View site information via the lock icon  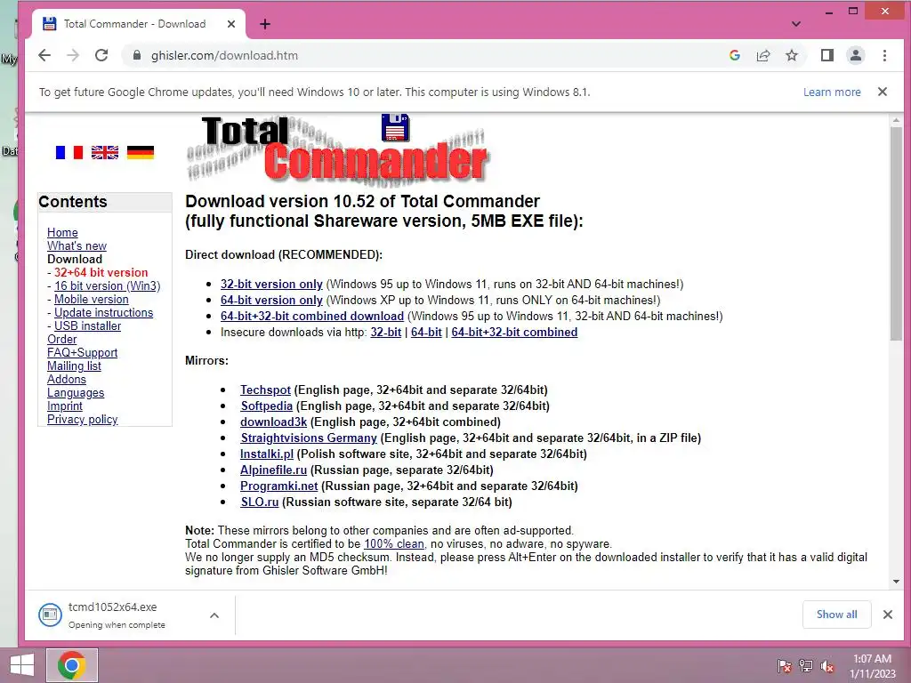(x=137, y=55)
